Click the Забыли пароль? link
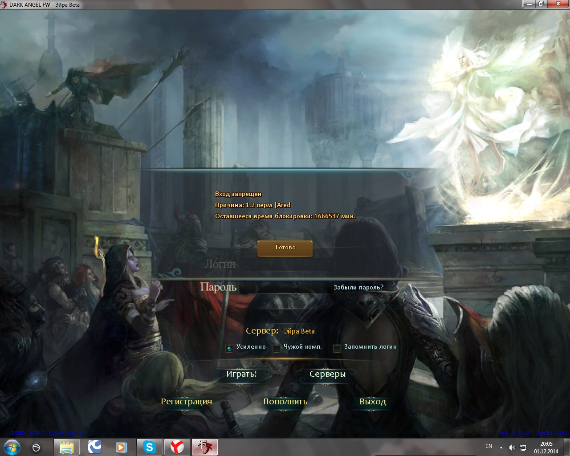 click(x=358, y=288)
